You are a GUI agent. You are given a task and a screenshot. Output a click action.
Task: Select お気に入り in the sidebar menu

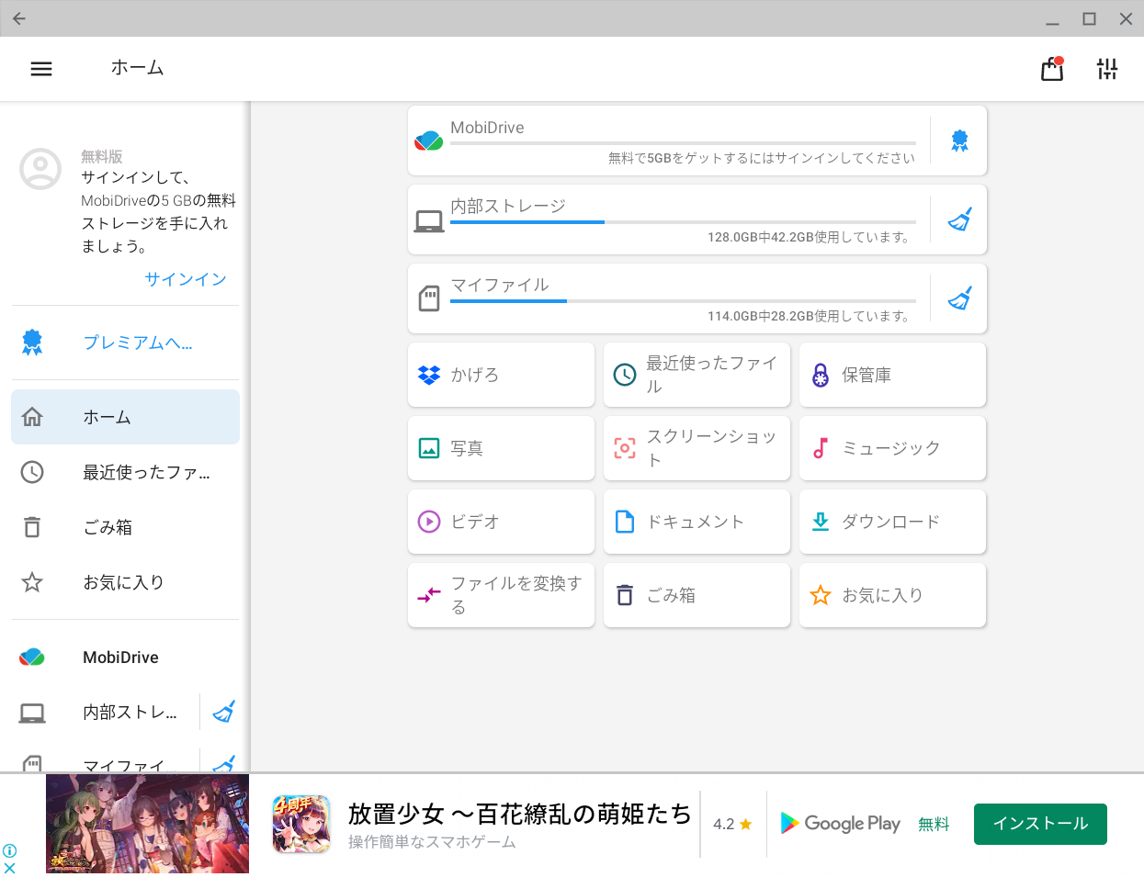(125, 582)
